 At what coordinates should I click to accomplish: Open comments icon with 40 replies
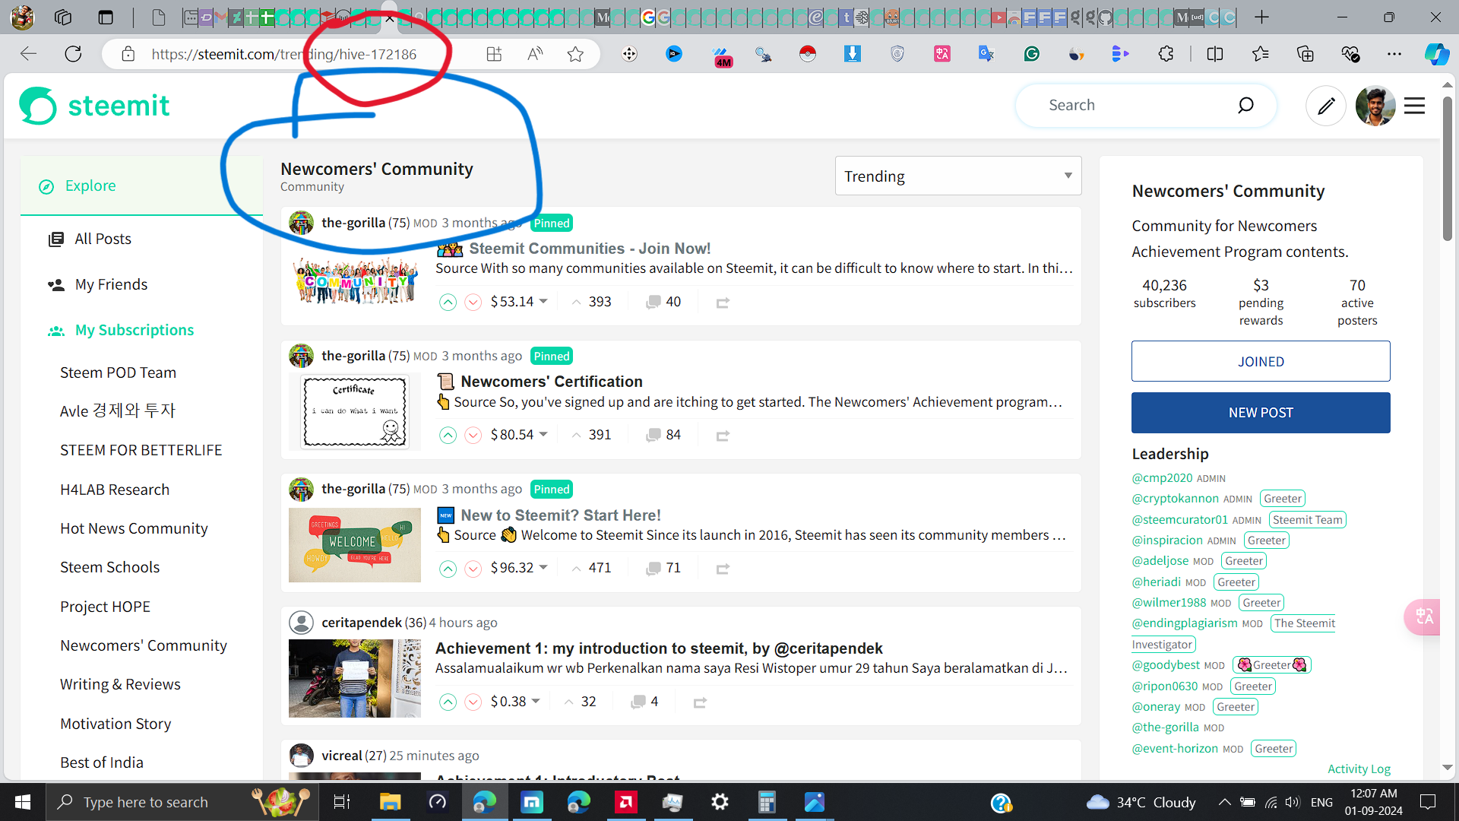point(653,303)
